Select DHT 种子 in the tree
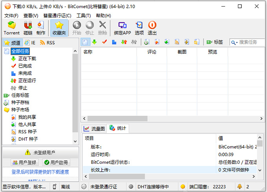Viewport: 267px width, 192px height. (28, 139)
